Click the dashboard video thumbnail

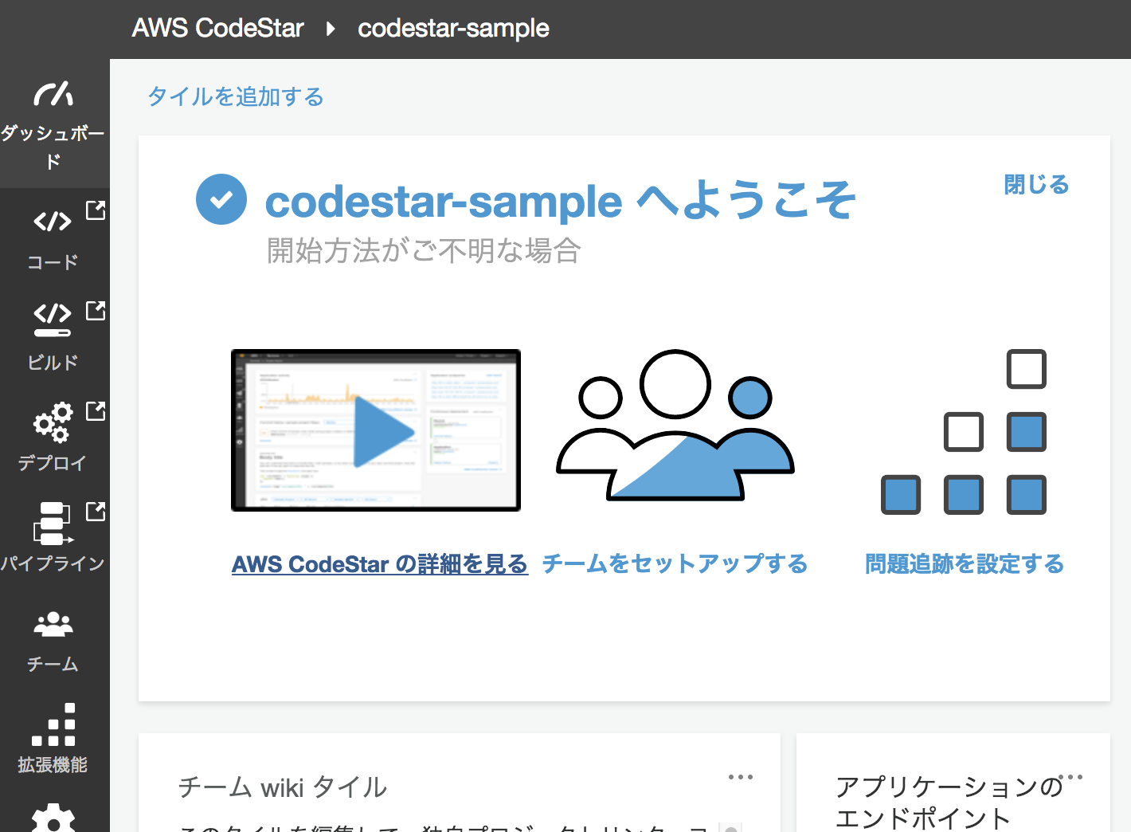376,430
